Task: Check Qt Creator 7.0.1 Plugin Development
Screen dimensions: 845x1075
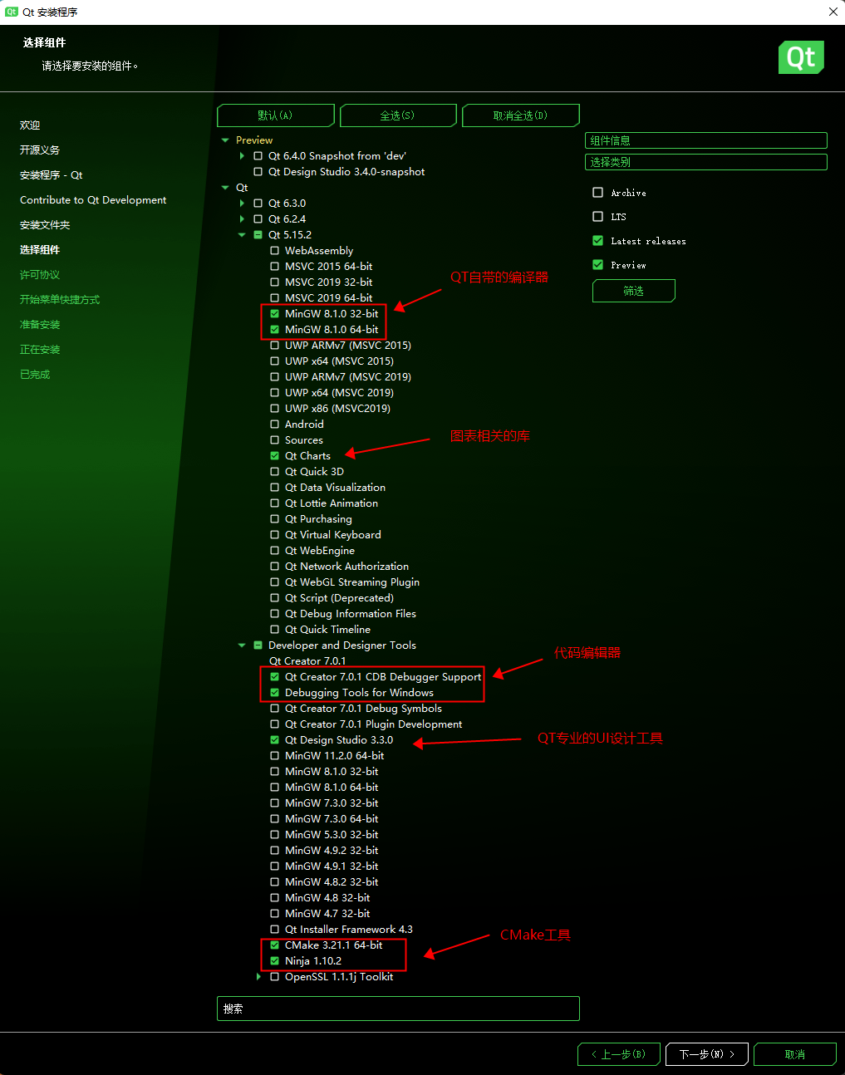Action: (274, 724)
